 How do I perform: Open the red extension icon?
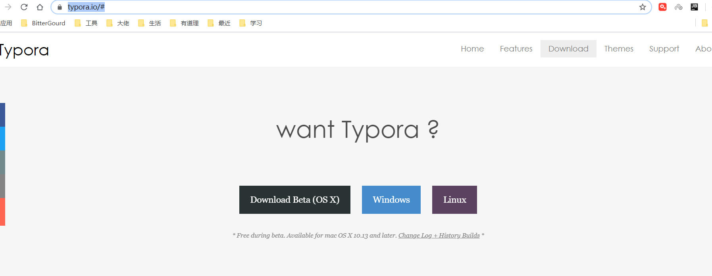click(x=662, y=7)
